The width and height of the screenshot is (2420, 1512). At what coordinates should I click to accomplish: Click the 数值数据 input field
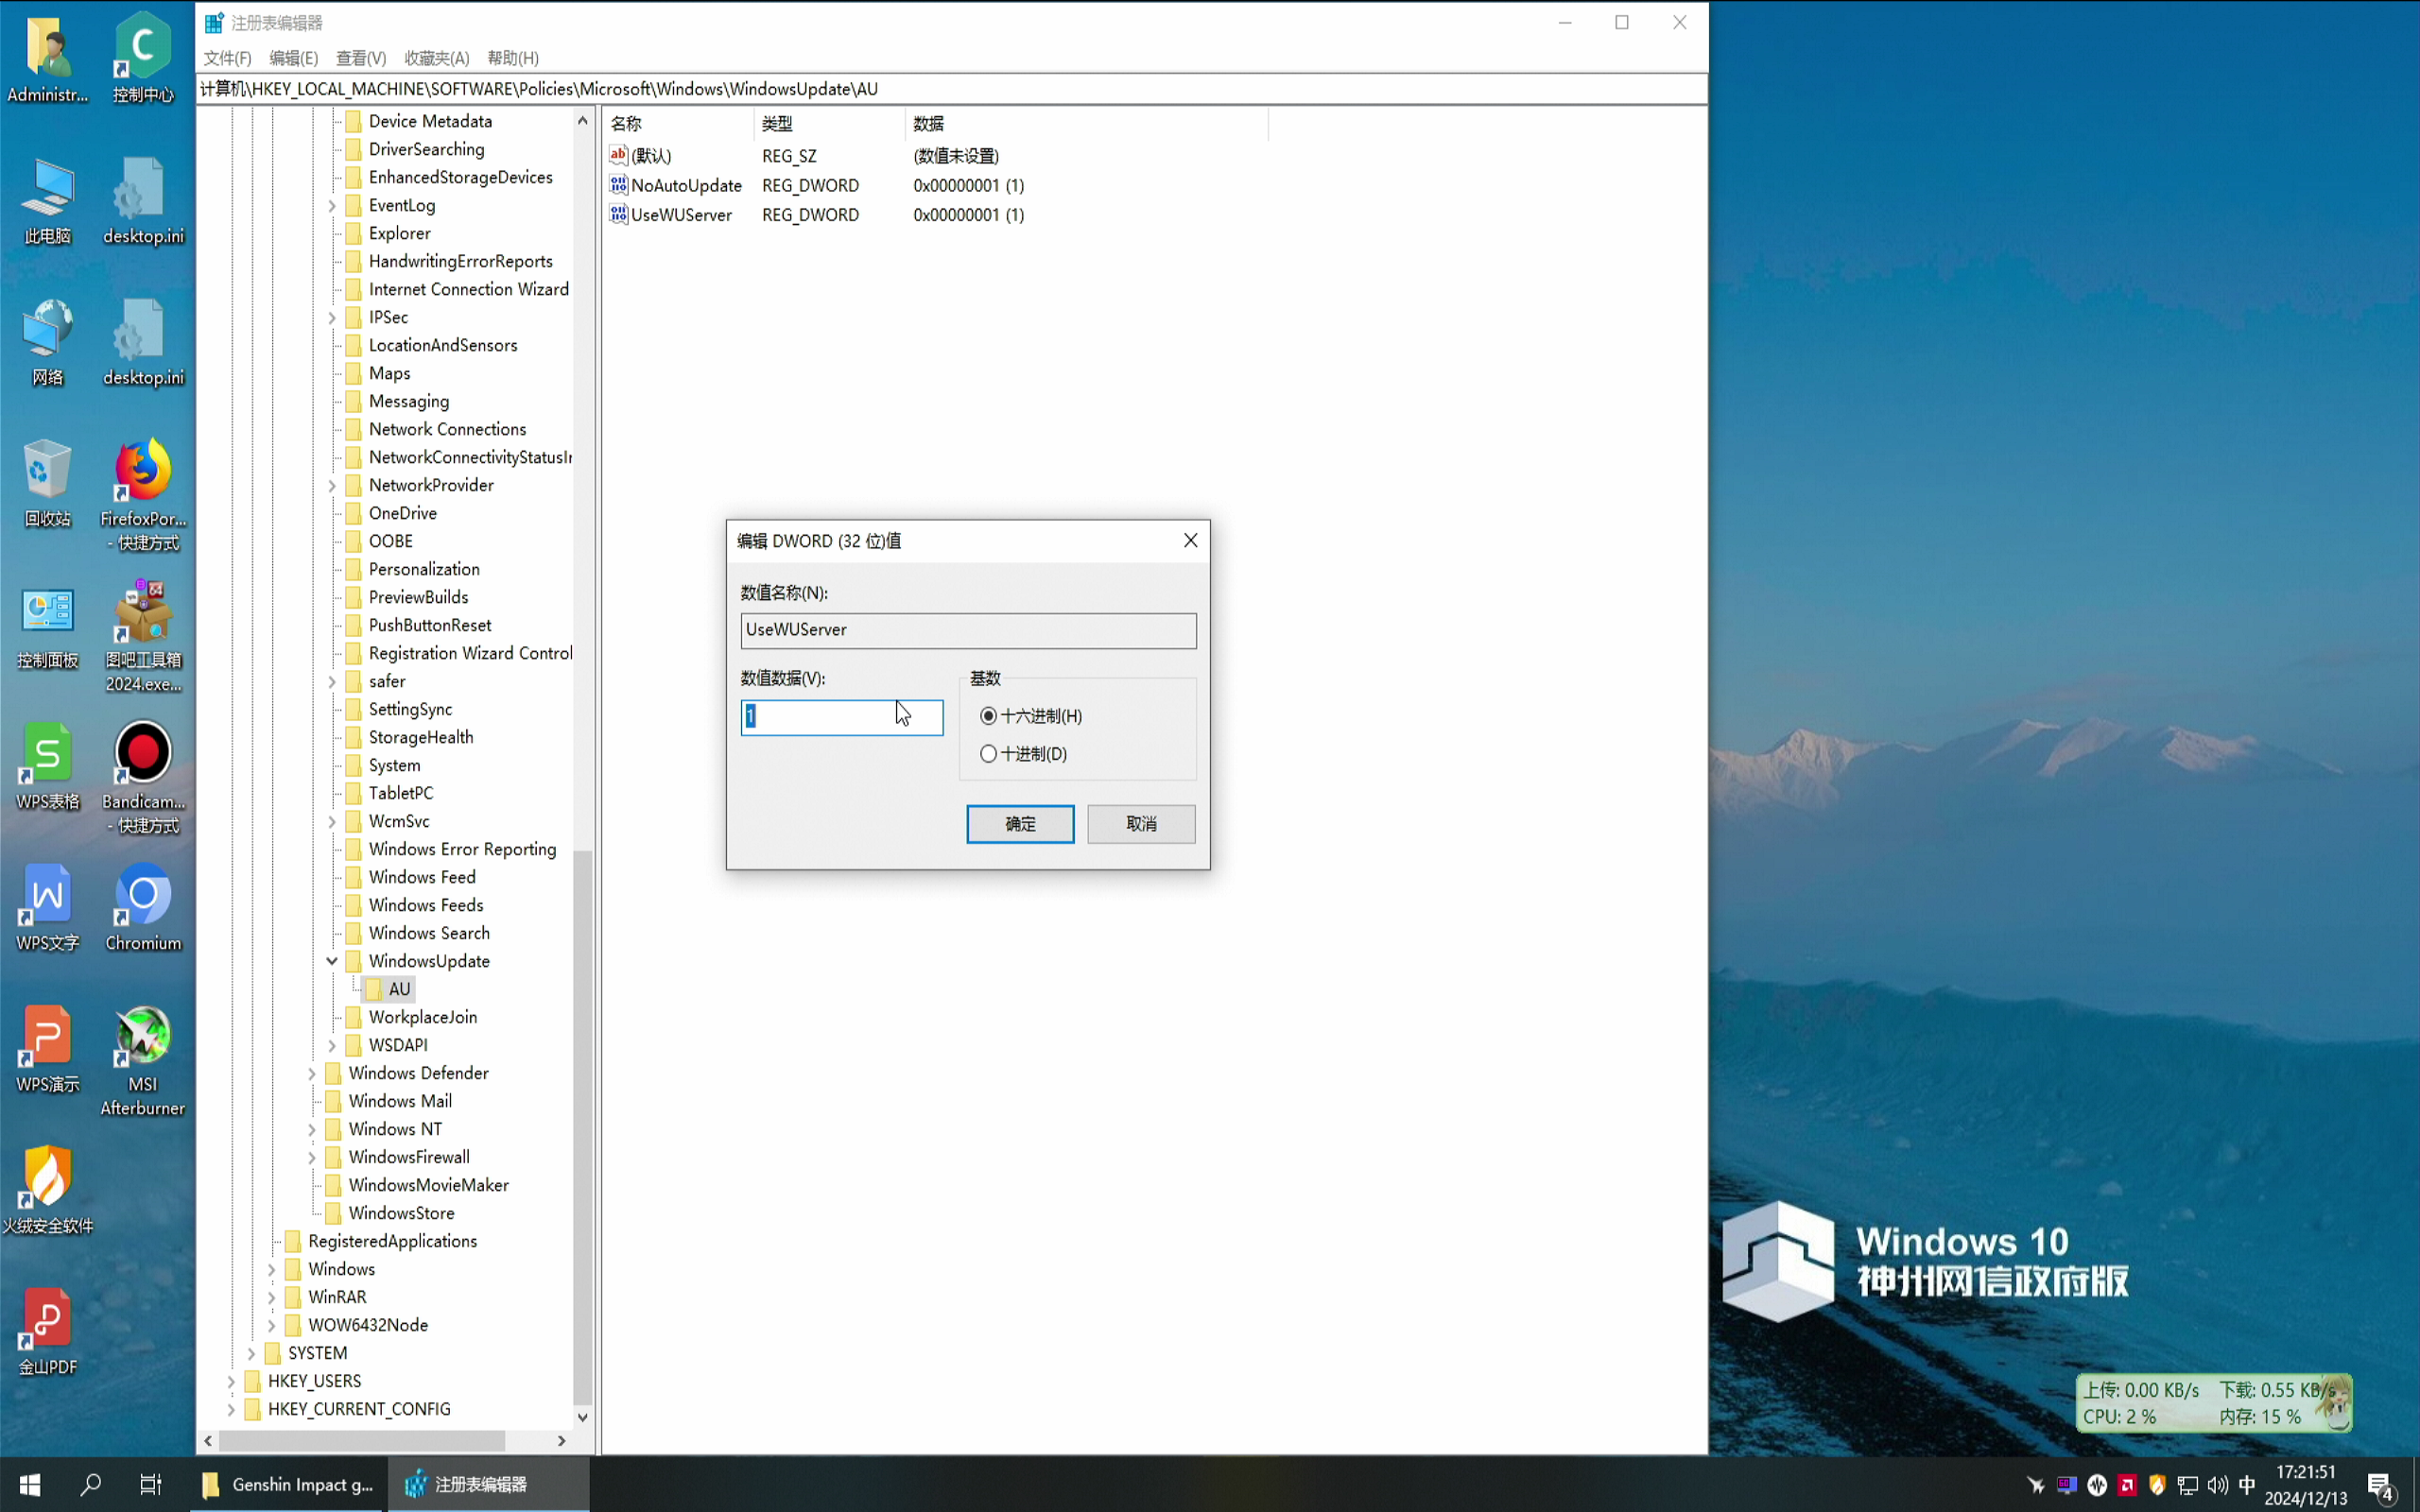pyautogui.click(x=841, y=717)
